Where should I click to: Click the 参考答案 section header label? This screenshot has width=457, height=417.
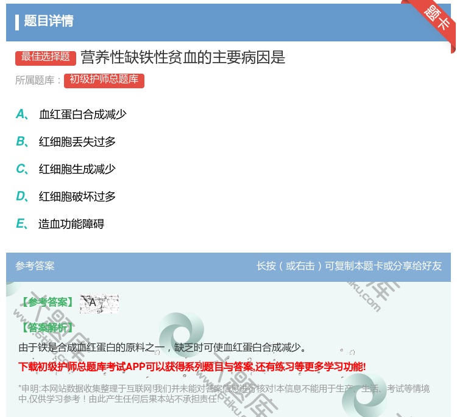(x=35, y=266)
